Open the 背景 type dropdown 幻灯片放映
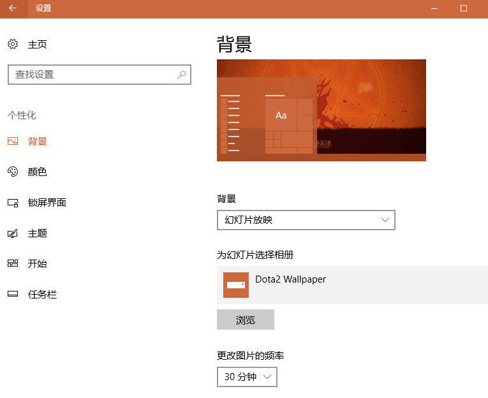488x398 pixels. click(x=306, y=220)
